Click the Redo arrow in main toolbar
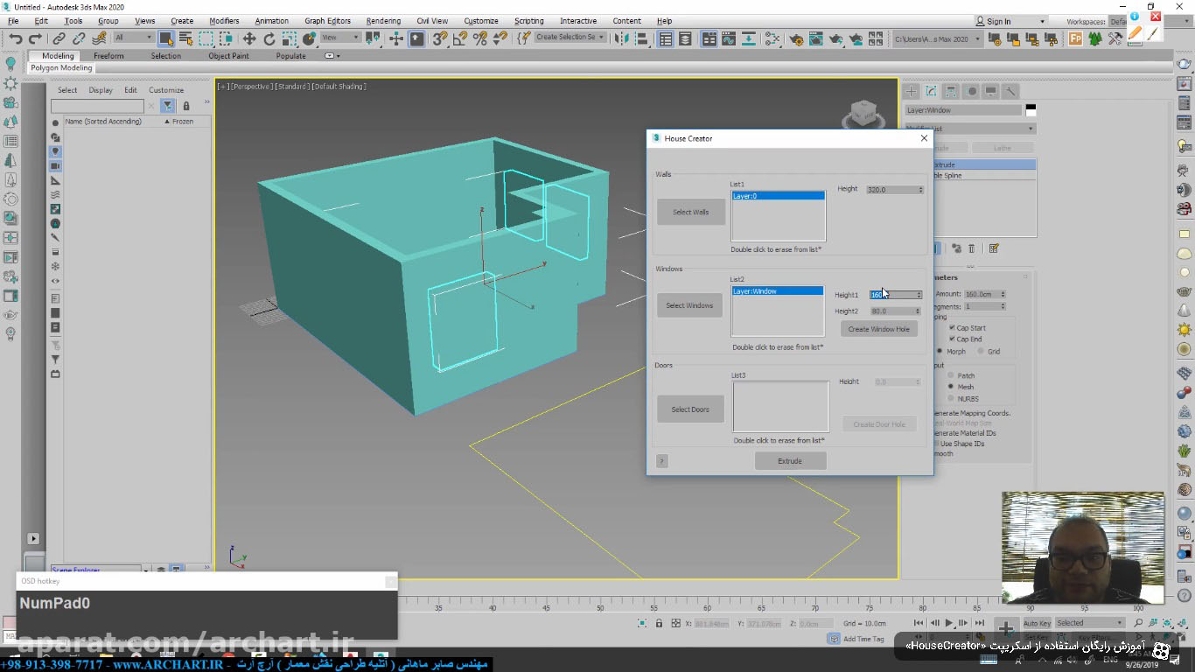Screen dimensions: 1195x672 pos(35,38)
